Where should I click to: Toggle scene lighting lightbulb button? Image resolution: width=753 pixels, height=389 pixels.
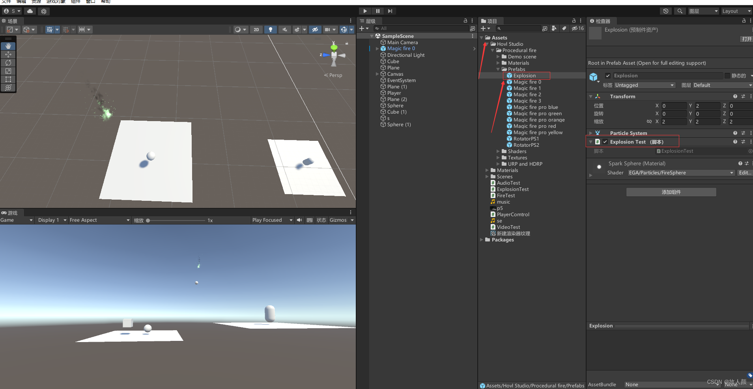tap(270, 30)
